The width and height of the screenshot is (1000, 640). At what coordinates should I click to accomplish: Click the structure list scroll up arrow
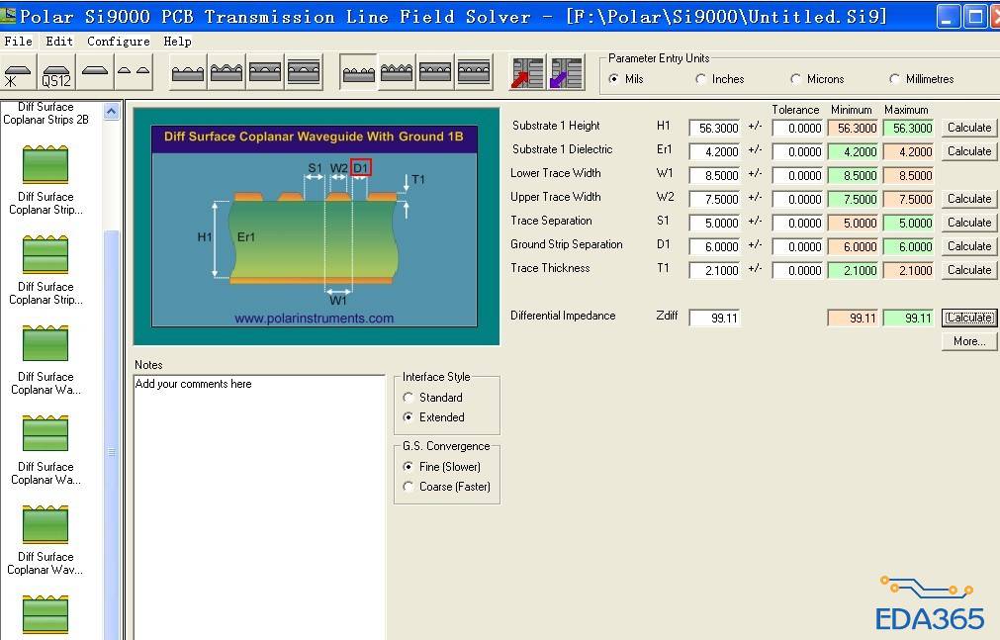click(111, 112)
